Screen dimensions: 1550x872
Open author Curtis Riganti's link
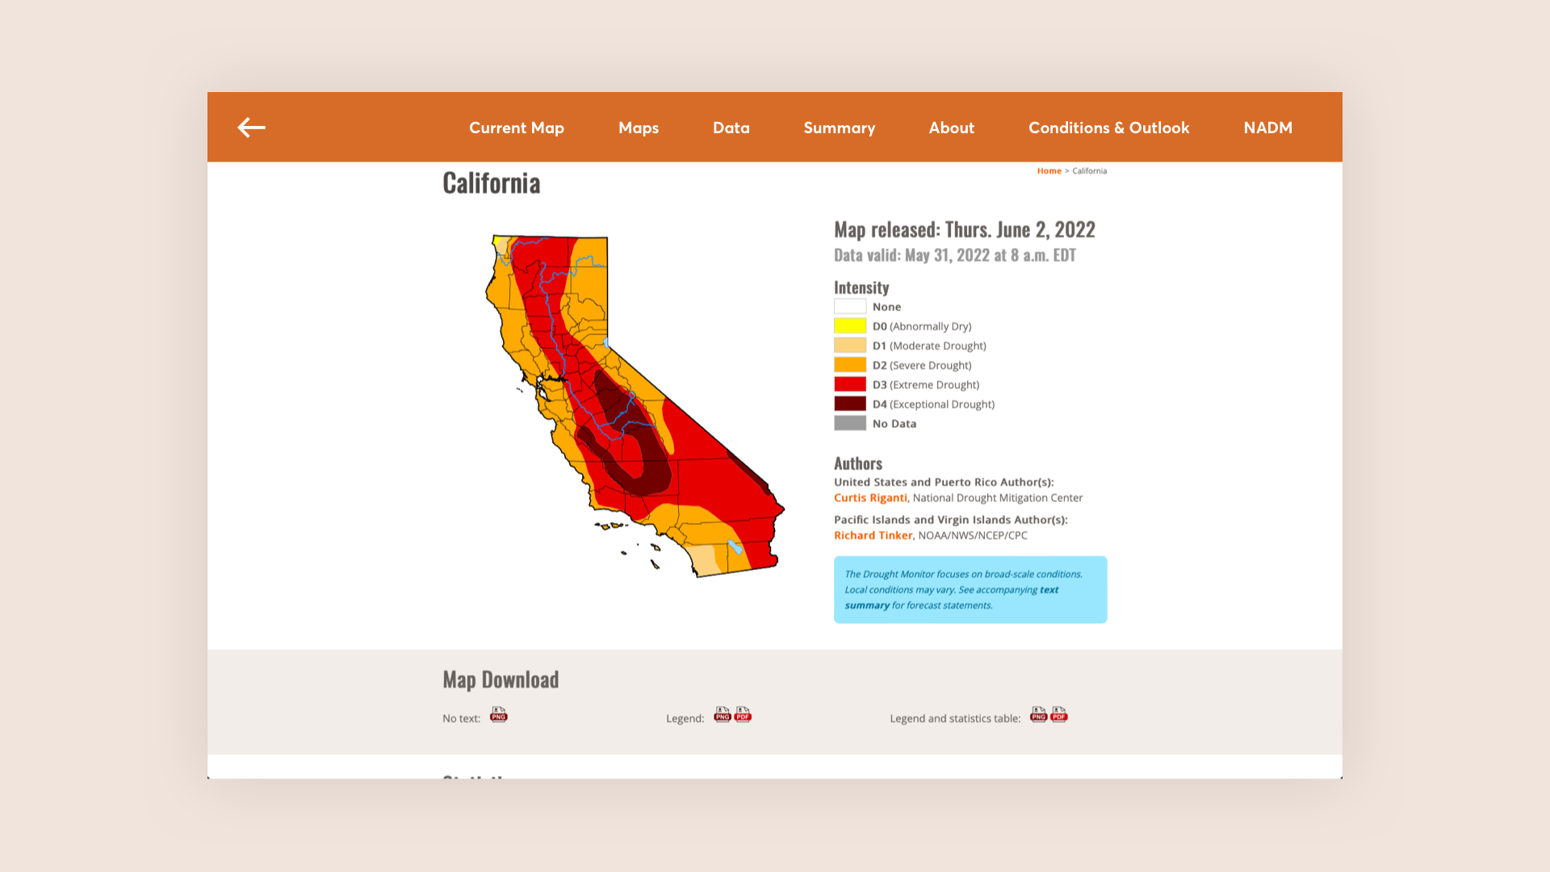tap(870, 498)
